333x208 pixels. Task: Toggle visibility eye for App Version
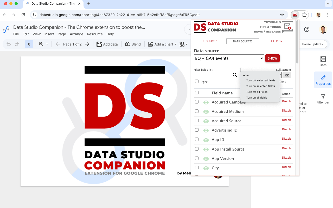(x=206, y=159)
